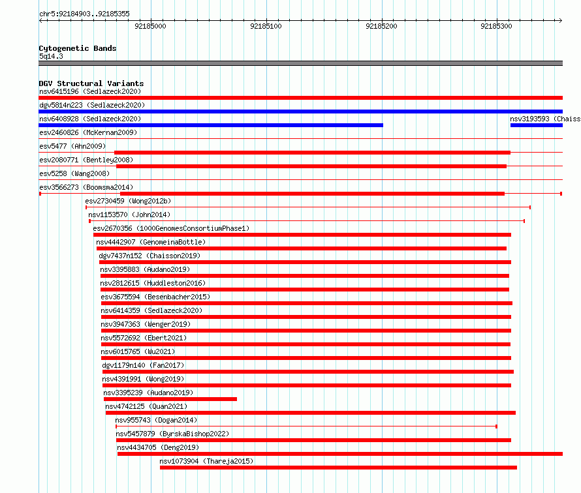The image size is (581, 493).
Task: Click the thin red line of nsv955743
Action: click(306, 426)
